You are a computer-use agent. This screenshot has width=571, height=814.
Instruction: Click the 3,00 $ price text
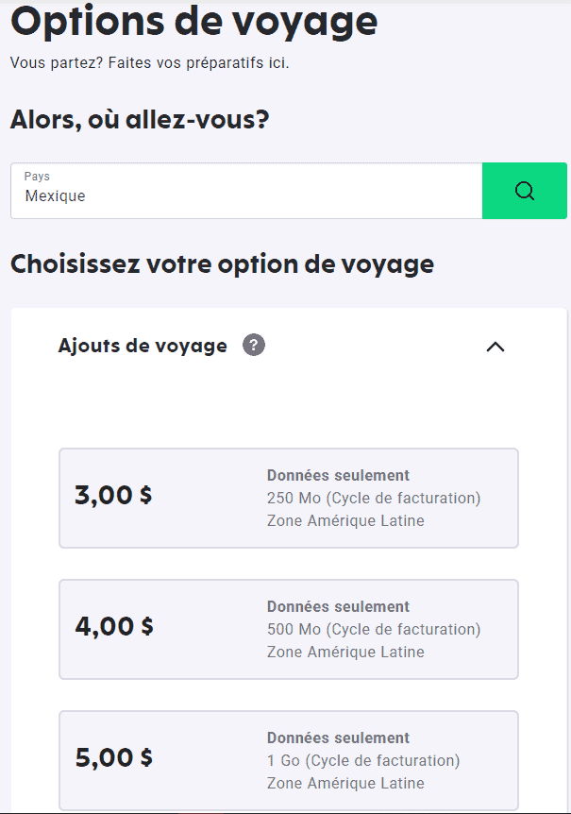pos(113,495)
